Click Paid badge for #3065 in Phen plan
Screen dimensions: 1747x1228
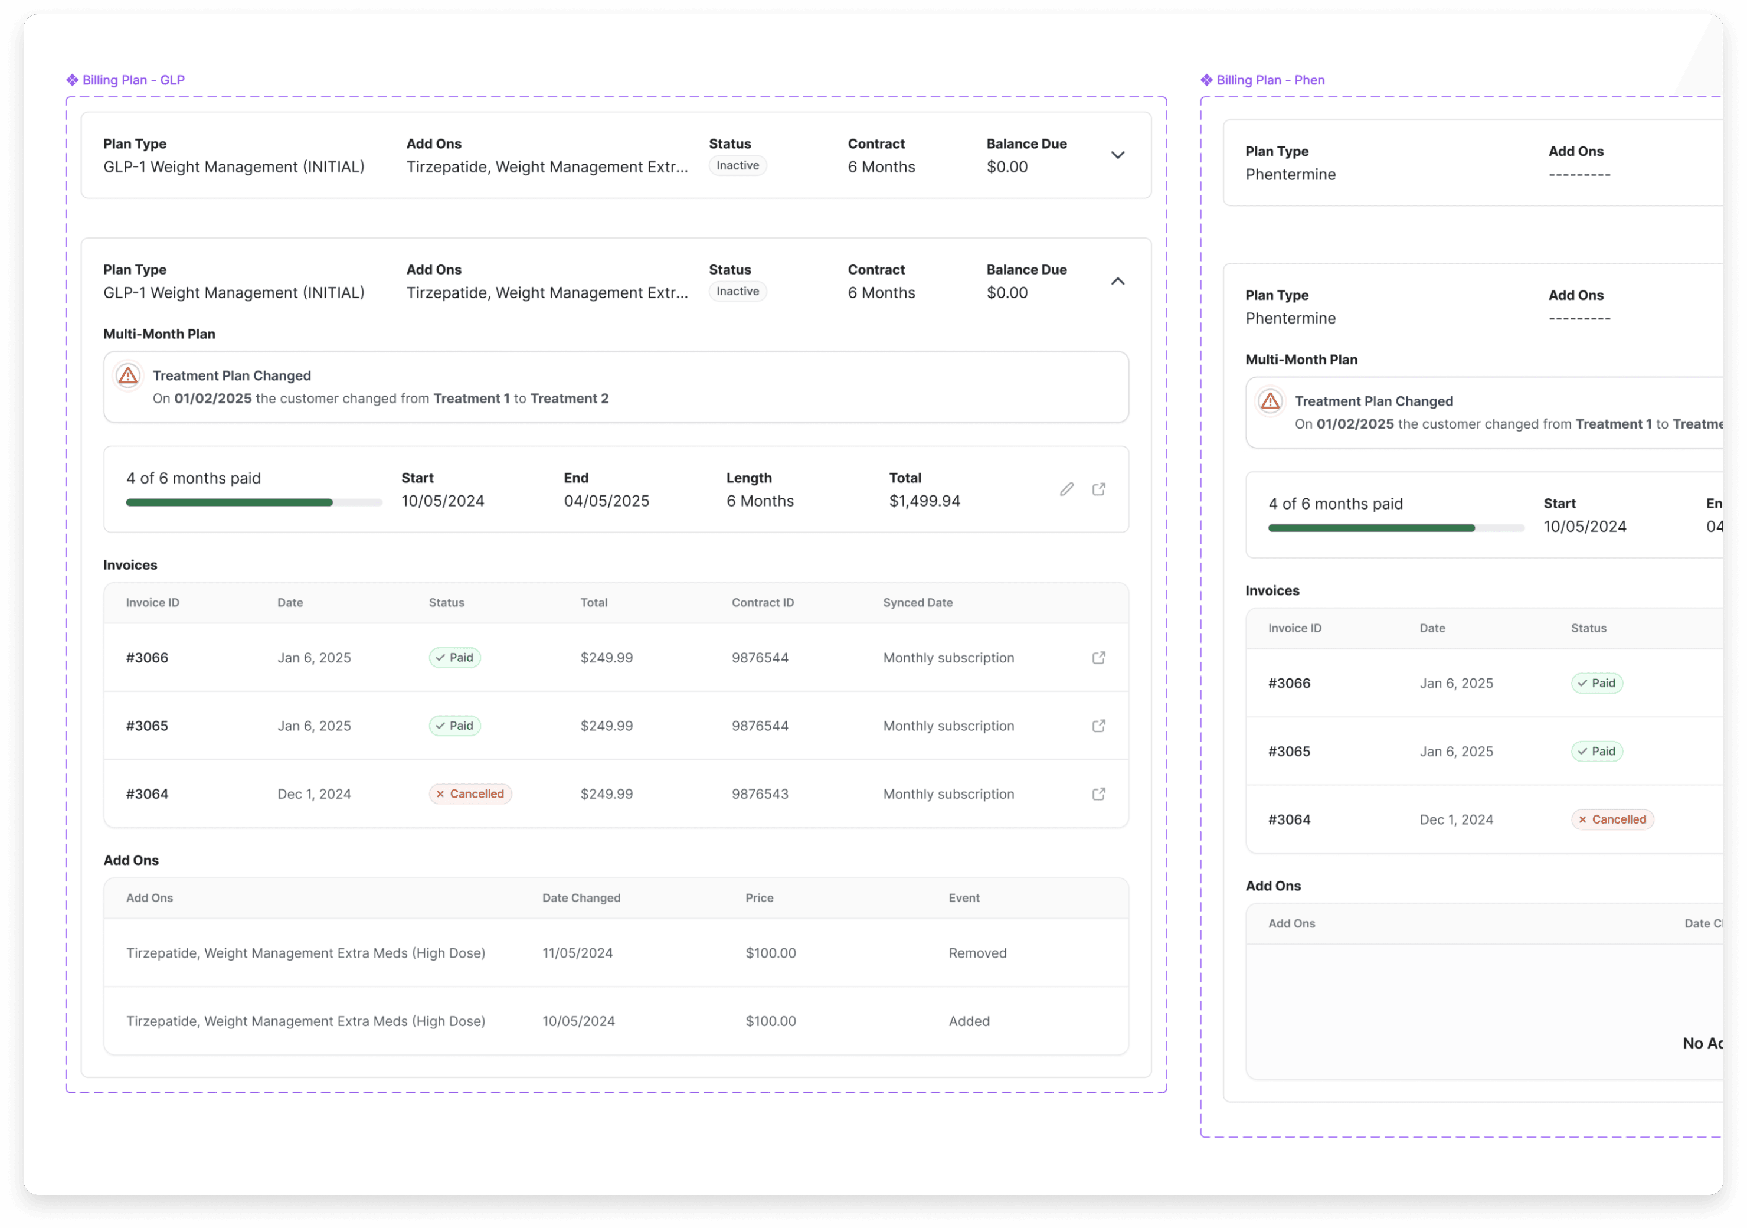[1596, 752]
